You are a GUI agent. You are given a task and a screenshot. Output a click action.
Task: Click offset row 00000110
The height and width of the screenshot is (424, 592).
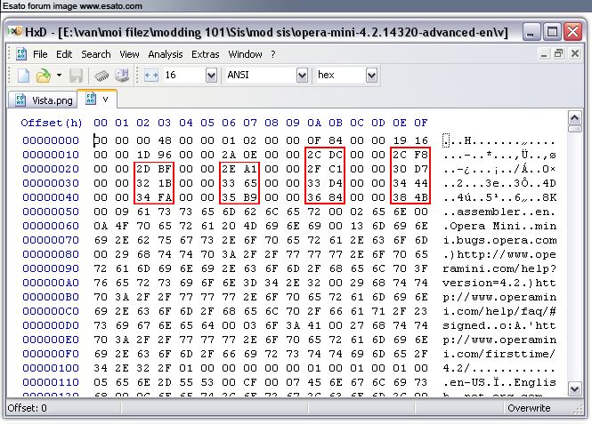(51, 382)
